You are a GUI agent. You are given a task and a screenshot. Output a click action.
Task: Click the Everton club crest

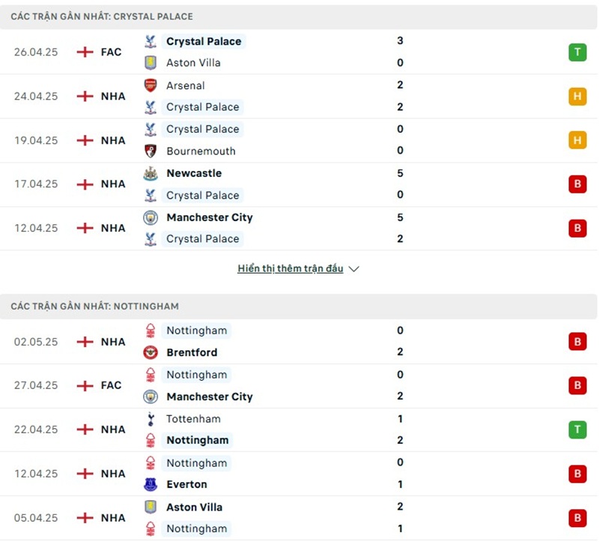150,484
